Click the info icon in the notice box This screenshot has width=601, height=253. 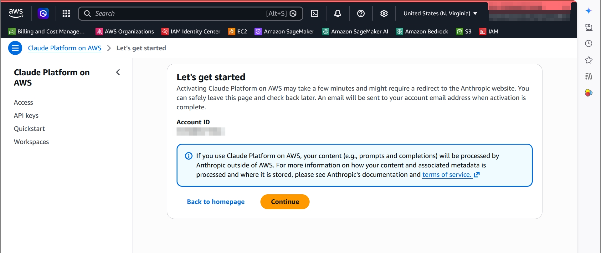click(x=189, y=156)
